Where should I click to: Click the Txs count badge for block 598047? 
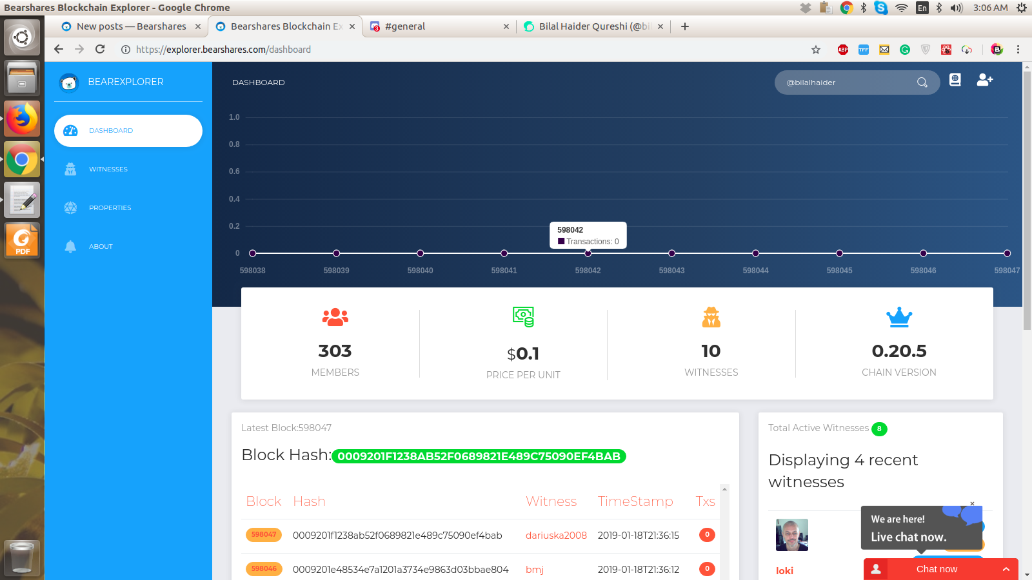(x=707, y=535)
